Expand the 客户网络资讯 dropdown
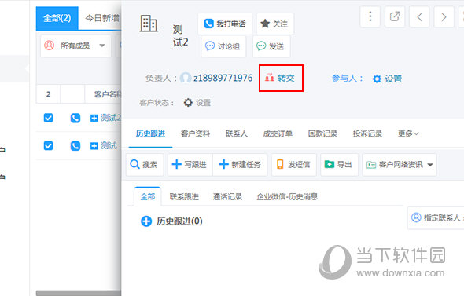The width and height of the screenshot is (464, 296). (x=400, y=164)
